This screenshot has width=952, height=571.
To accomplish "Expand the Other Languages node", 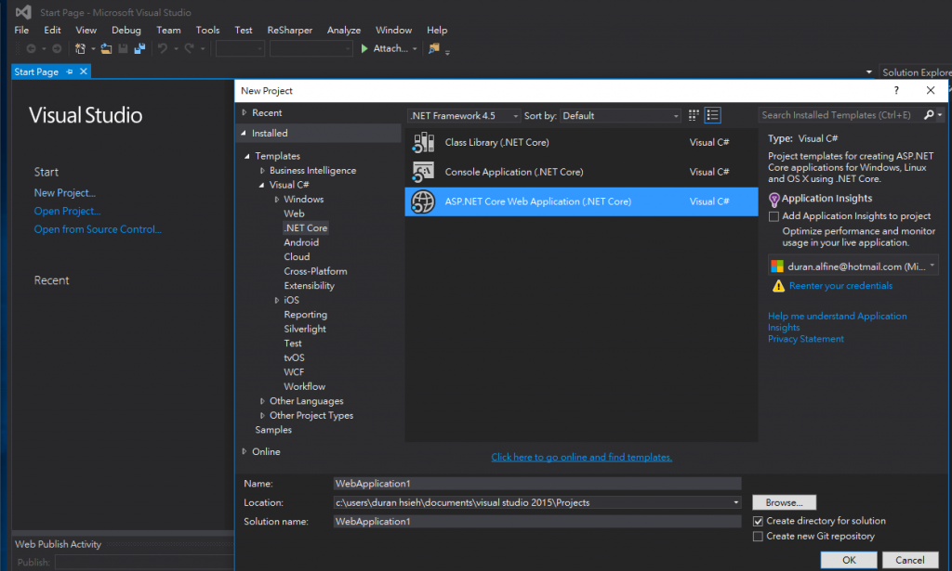I will click(262, 401).
